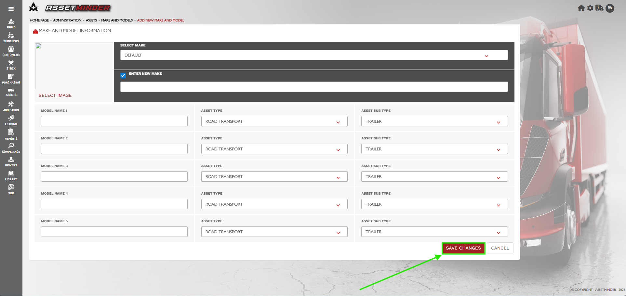Screen dimensions: 626x296
Task: Click the PA user avatar
Action: [x=610, y=8]
